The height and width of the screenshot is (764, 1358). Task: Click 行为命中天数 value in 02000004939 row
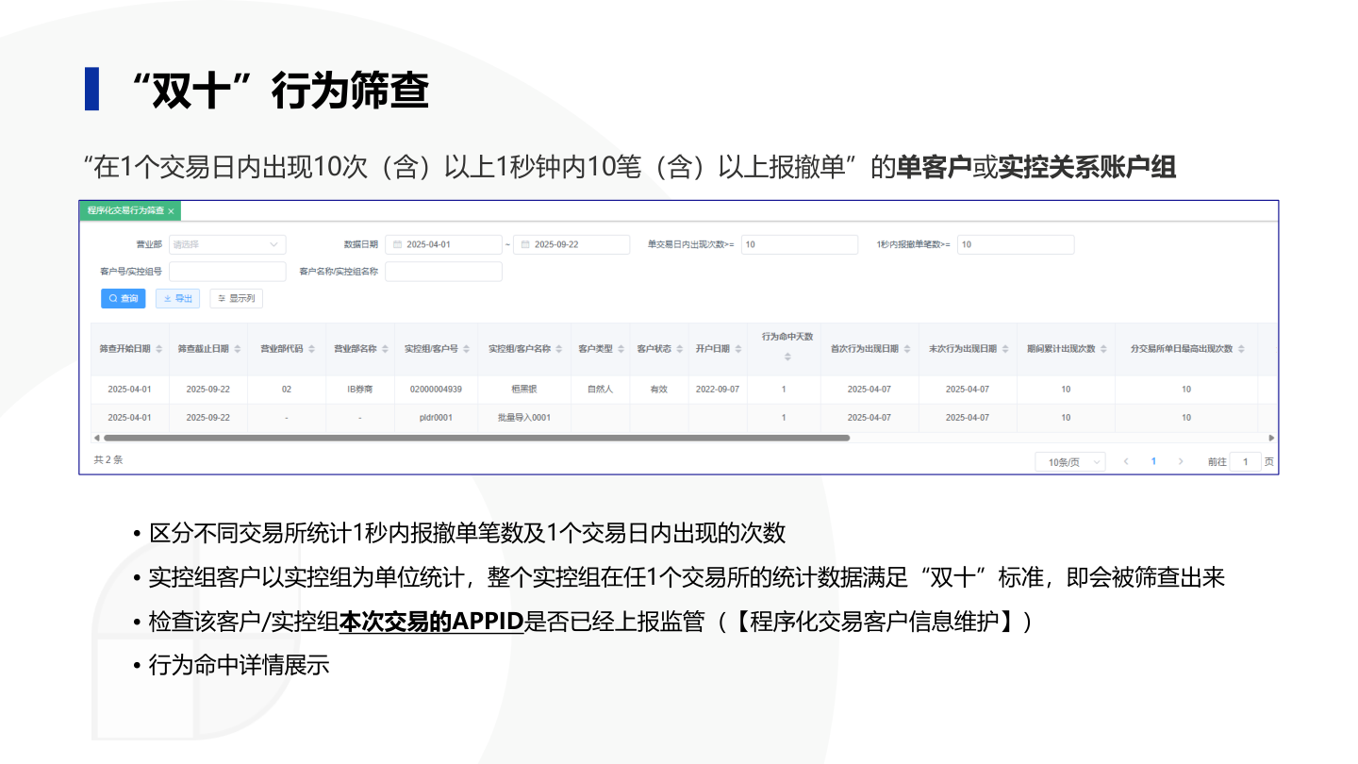[x=784, y=389]
